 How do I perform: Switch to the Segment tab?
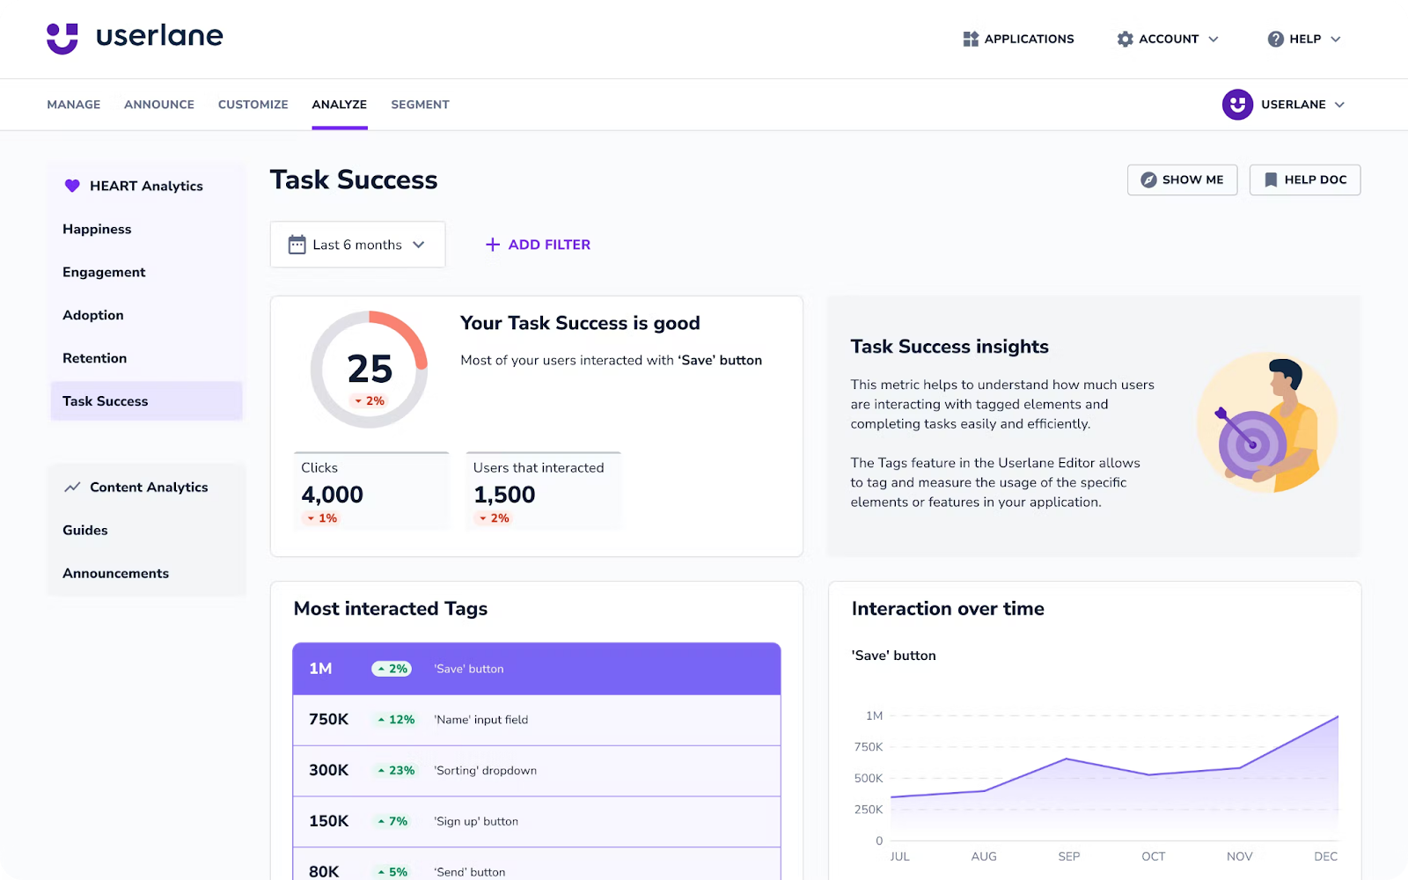[x=420, y=104]
